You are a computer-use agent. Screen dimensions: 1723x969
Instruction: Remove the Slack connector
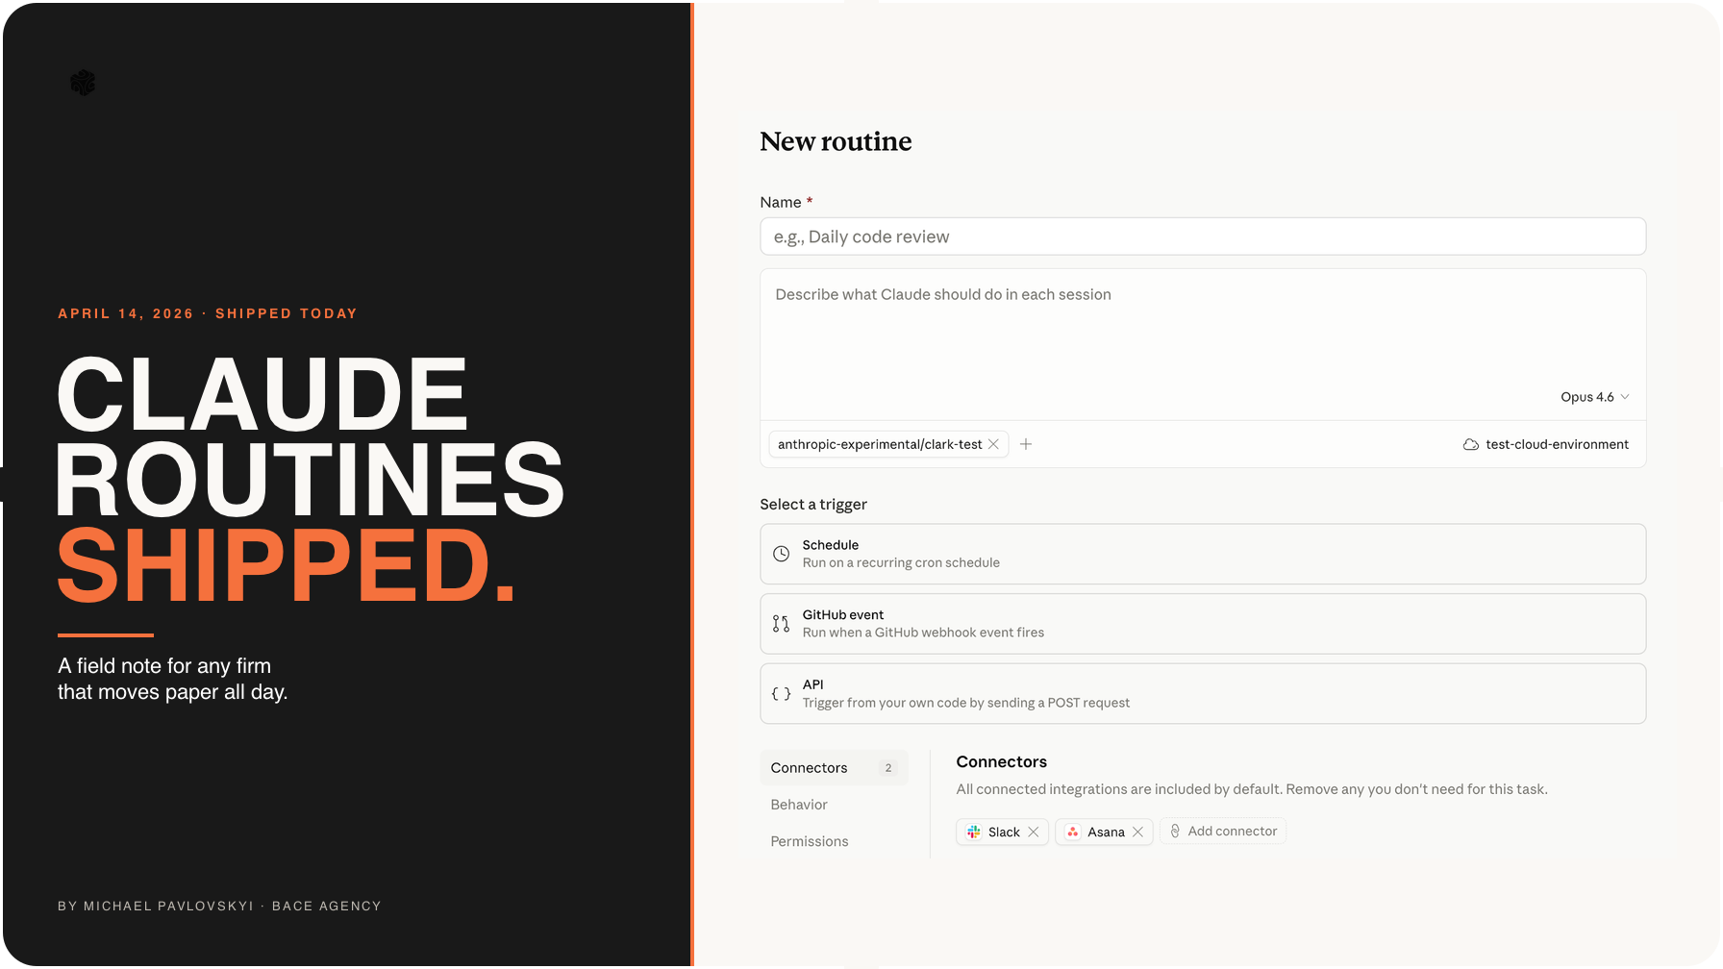point(1034,832)
